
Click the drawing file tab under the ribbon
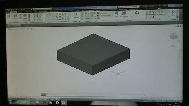pyautogui.click(x=14, y=25)
